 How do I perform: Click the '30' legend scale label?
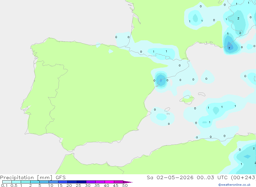point(88,185)
